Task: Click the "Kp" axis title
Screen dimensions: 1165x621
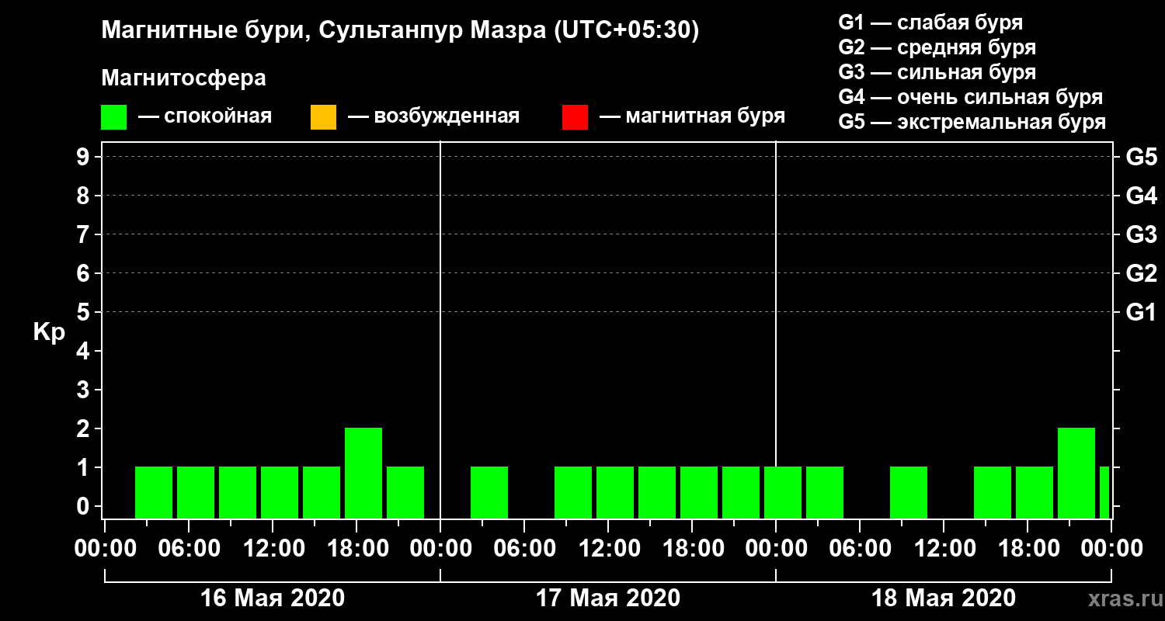Action: tap(49, 331)
